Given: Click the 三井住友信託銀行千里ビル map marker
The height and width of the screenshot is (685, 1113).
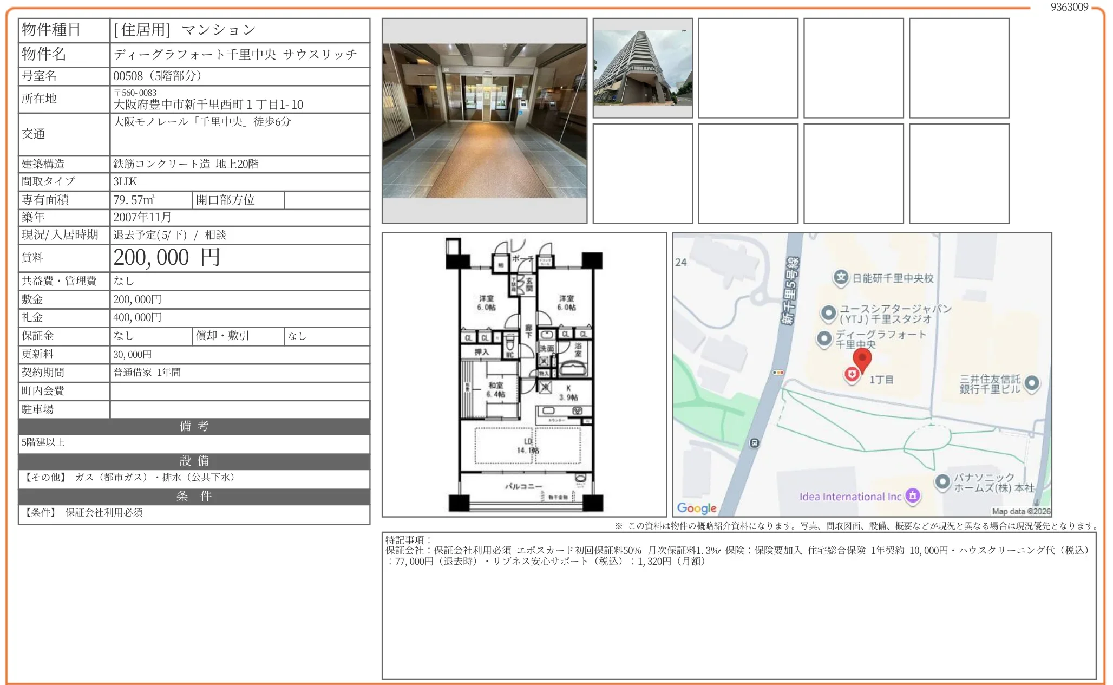Looking at the screenshot, I should (x=1032, y=383).
